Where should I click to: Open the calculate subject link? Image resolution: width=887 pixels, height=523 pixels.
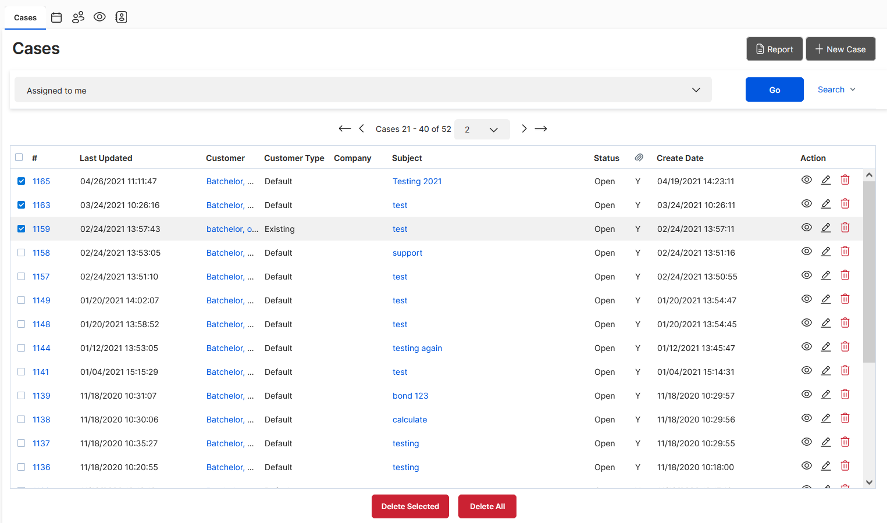(409, 420)
